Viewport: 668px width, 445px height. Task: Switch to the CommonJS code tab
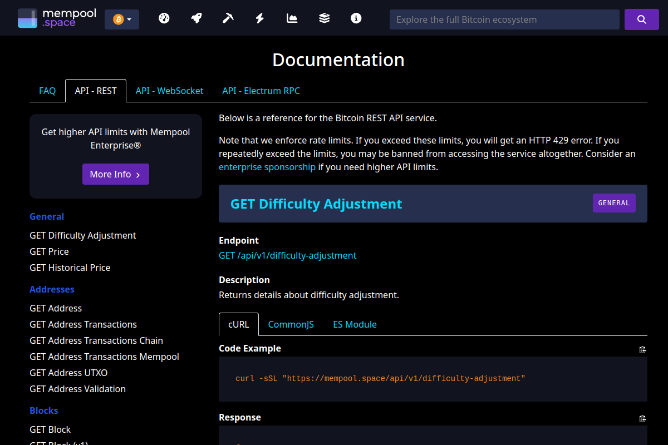tap(291, 324)
